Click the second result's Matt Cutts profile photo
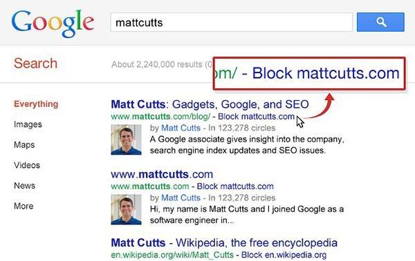Viewport: 415px width, 261px height. coord(127,209)
